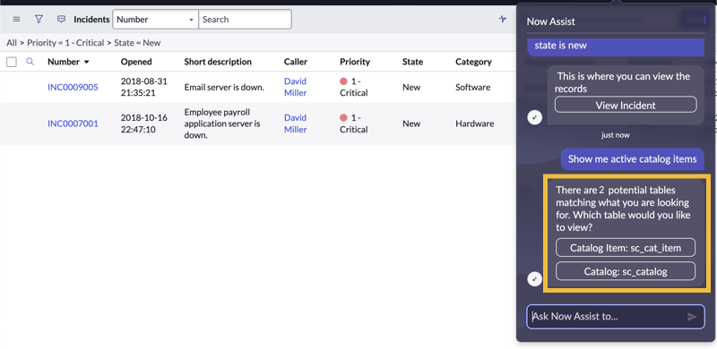The height and width of the screenshot is (349, 717).
Task: Click 'Email server is down.' description
Action: click(224, 88)
